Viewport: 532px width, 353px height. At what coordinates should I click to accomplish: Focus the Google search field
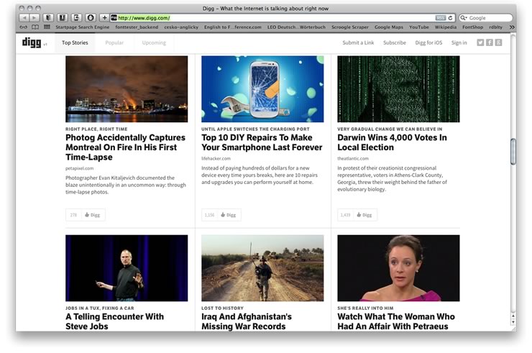(485, 18)
